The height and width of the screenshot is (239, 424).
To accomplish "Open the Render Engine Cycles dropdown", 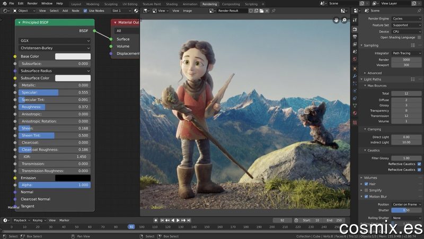I will point(407,19).
